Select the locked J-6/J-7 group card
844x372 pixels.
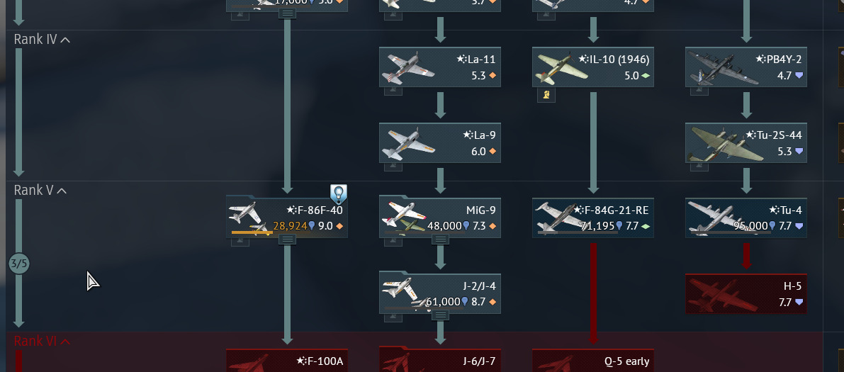440,359
